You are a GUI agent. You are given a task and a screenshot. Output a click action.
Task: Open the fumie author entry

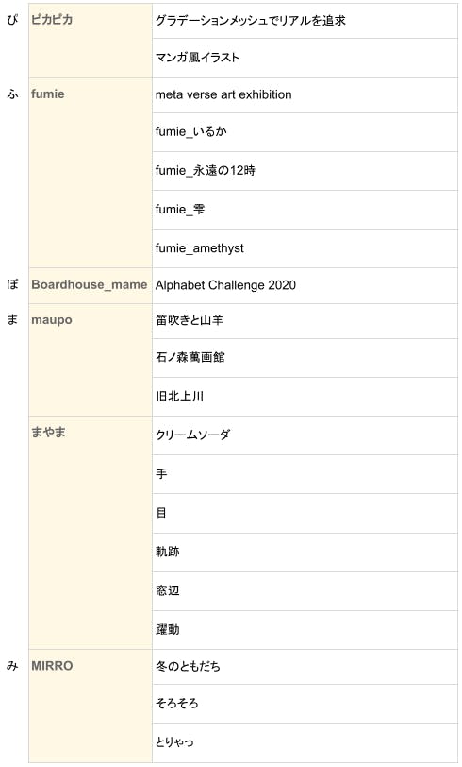(x=48, y=94)
